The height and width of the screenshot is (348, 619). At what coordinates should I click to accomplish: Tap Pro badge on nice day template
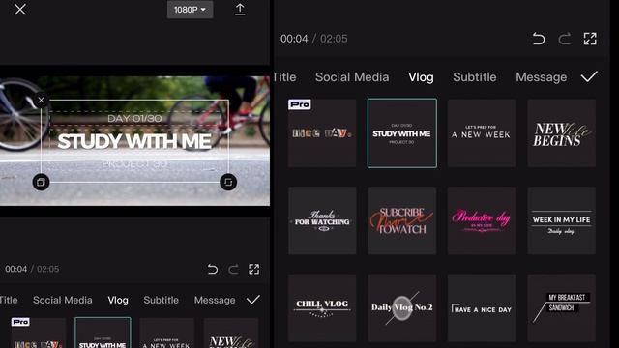pyautogui.click(x=300, y=104)
